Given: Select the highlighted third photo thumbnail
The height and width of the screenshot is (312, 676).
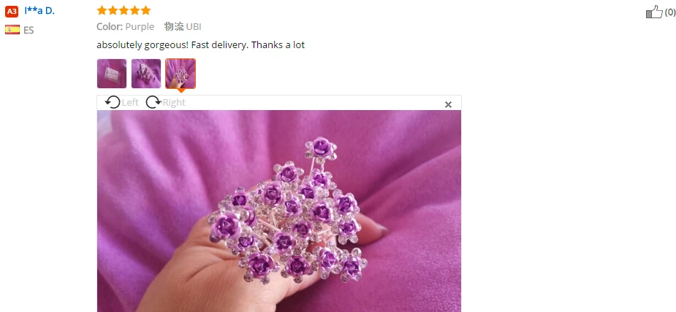Looking at the screenshot, I should click(181, 74).
